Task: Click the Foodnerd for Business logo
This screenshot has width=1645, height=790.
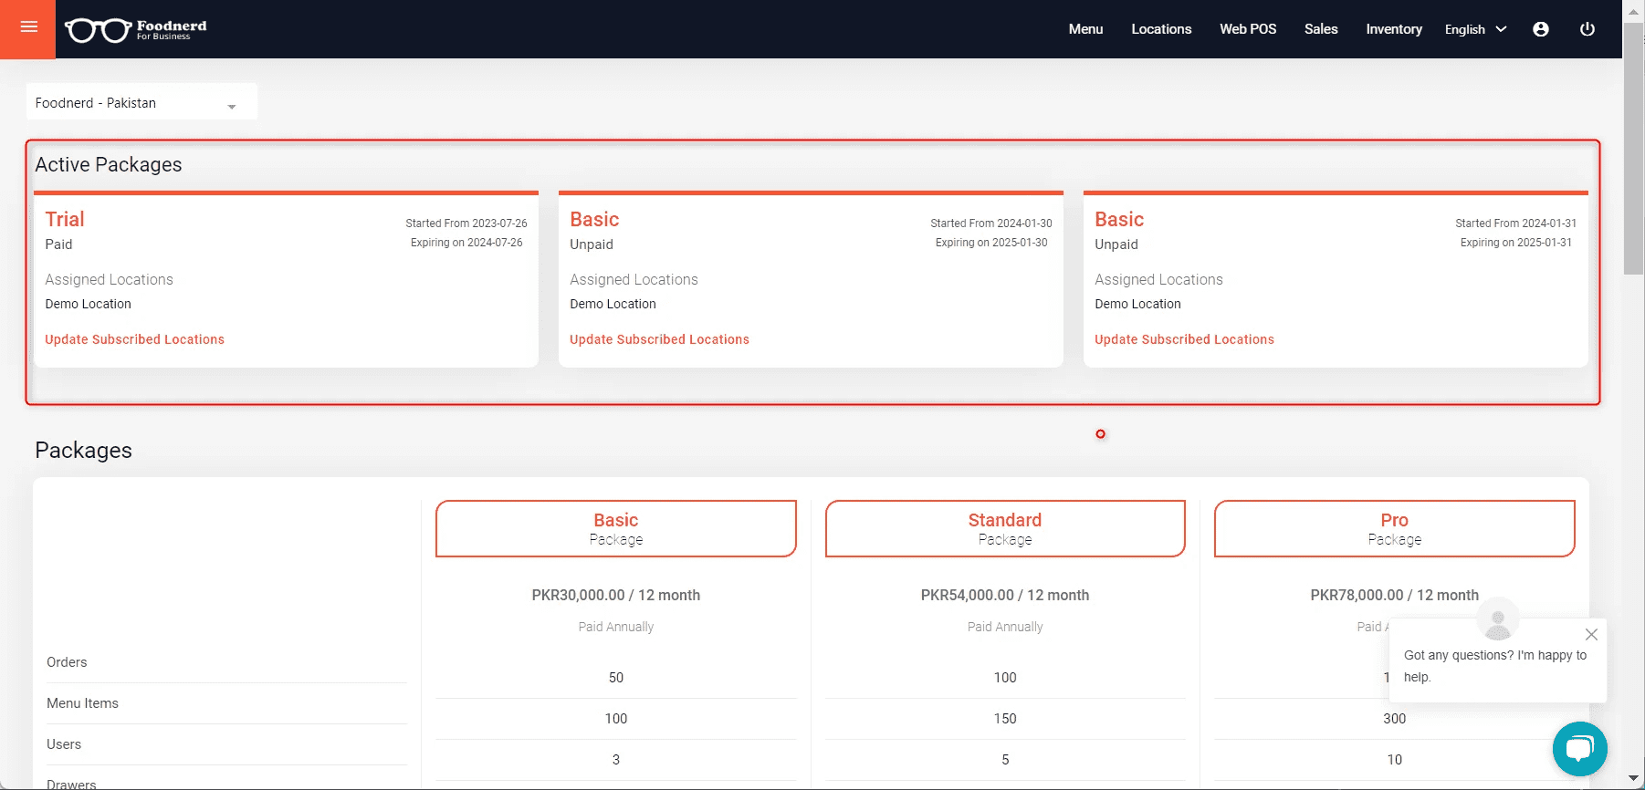Action: click(x=136, y=30)
